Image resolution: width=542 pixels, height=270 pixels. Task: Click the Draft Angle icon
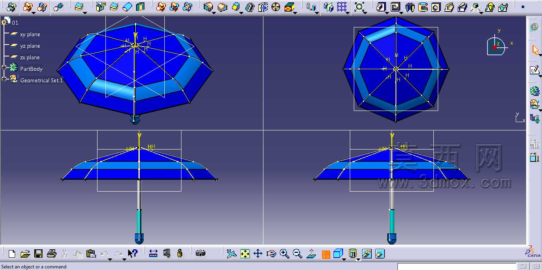pyautogui.click(x=237, y=7)
